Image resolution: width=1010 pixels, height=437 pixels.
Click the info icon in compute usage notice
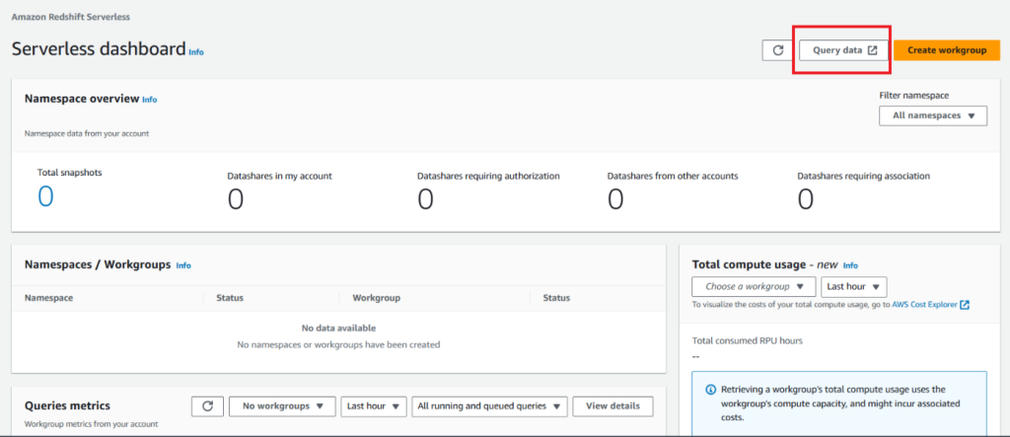coord(710,390)
